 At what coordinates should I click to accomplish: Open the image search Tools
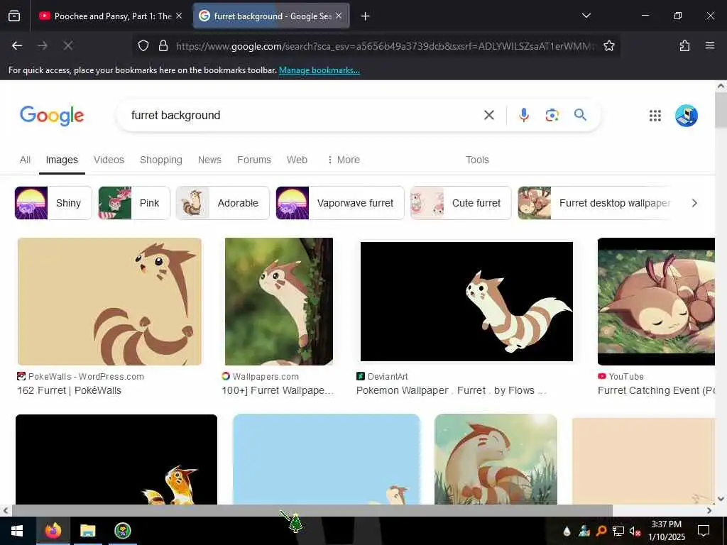click(477, 160)
